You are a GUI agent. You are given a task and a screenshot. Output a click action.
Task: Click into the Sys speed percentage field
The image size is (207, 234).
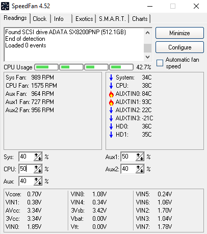[x=27, y=157]
